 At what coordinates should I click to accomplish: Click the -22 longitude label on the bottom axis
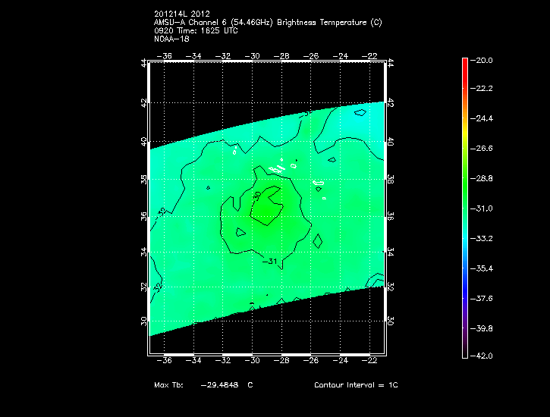(372, 361)
